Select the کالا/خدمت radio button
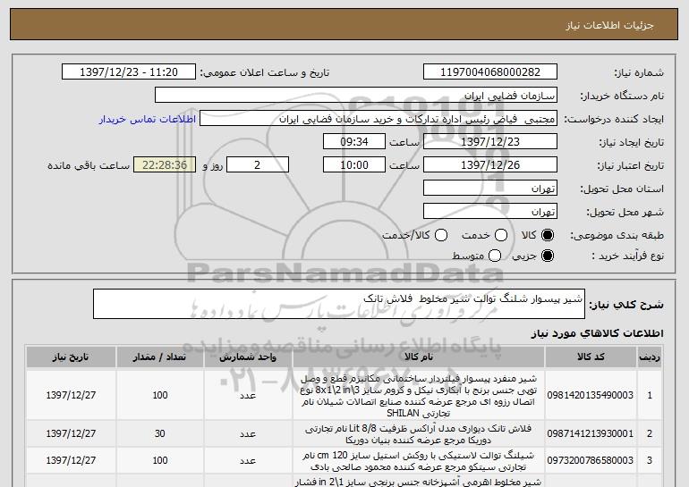 tap(441, 235)
